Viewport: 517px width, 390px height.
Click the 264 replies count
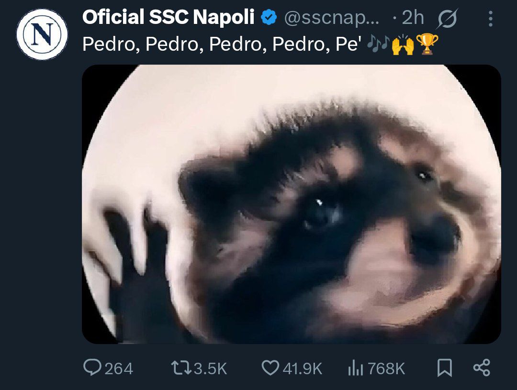119,368
